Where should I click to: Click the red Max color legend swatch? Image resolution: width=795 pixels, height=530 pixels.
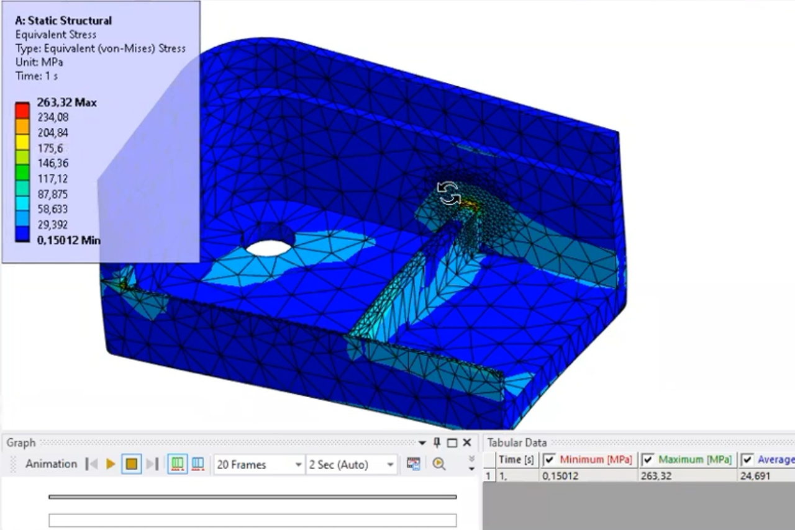click(x=22, y=110)
